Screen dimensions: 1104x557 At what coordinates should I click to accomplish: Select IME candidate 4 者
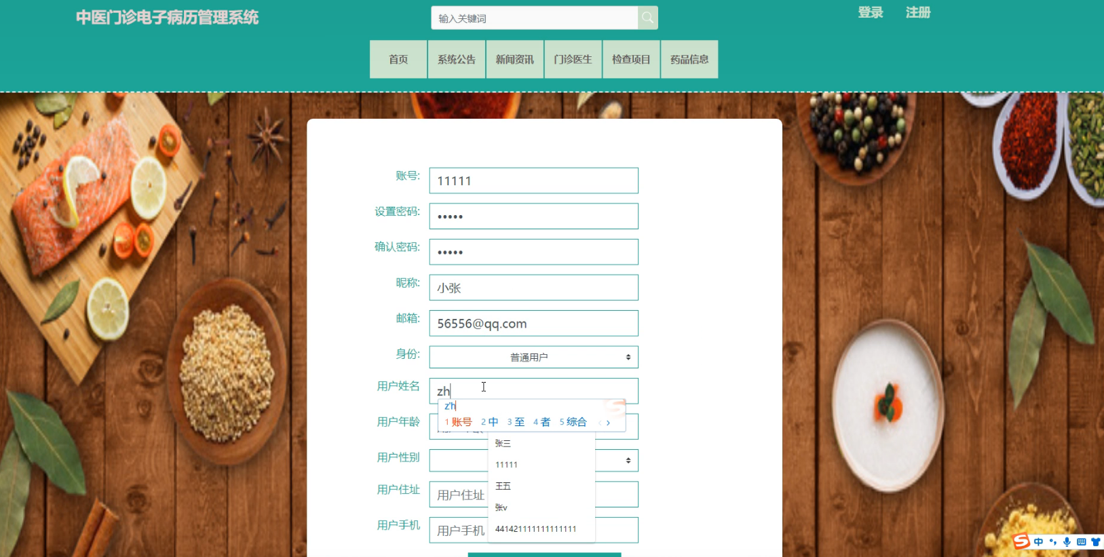click(541, 422)
